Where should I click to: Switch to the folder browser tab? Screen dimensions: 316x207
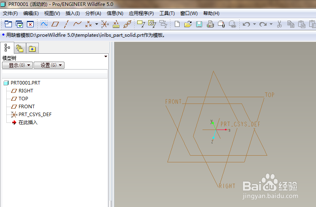tap(20, 49)
